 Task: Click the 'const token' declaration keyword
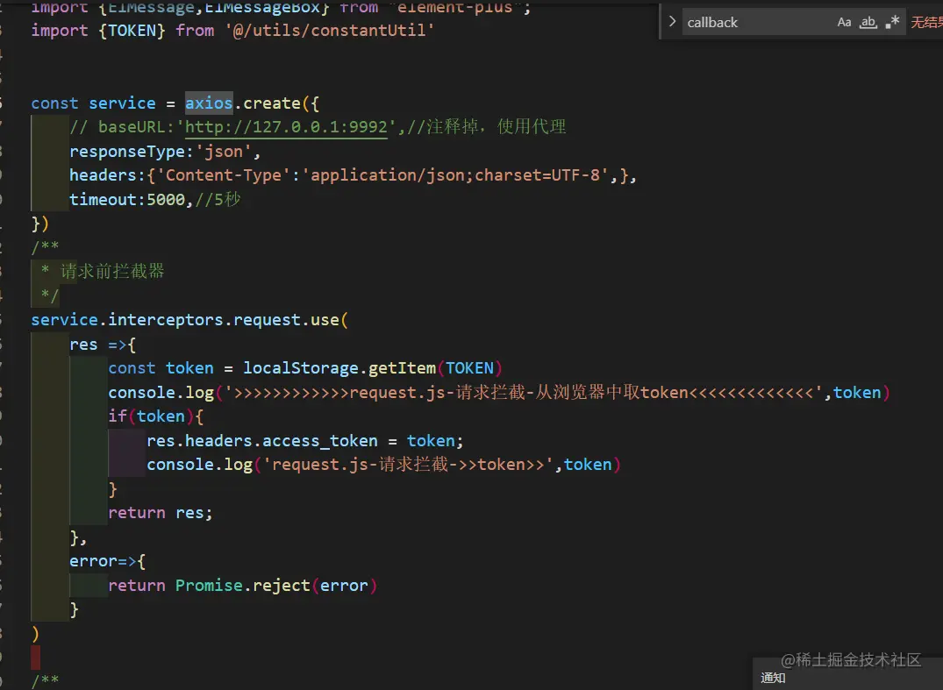pyautogui.click(x=132, y=368)
